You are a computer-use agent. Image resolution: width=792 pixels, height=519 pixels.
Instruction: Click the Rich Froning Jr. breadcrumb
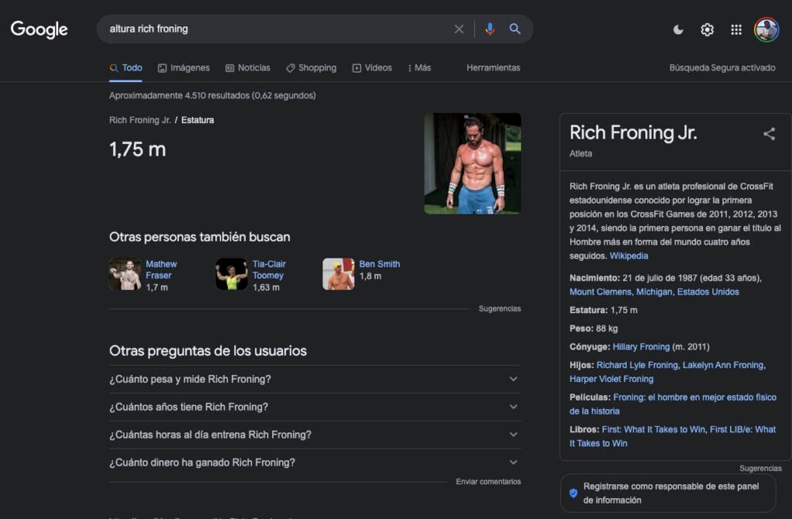[140, 120]
